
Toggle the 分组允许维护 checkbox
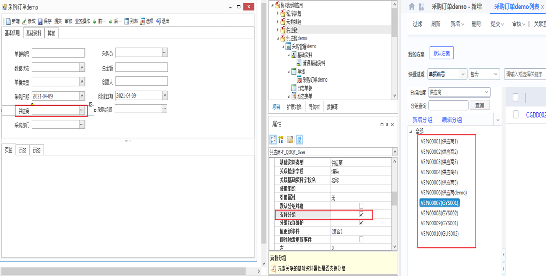[361, 223]
